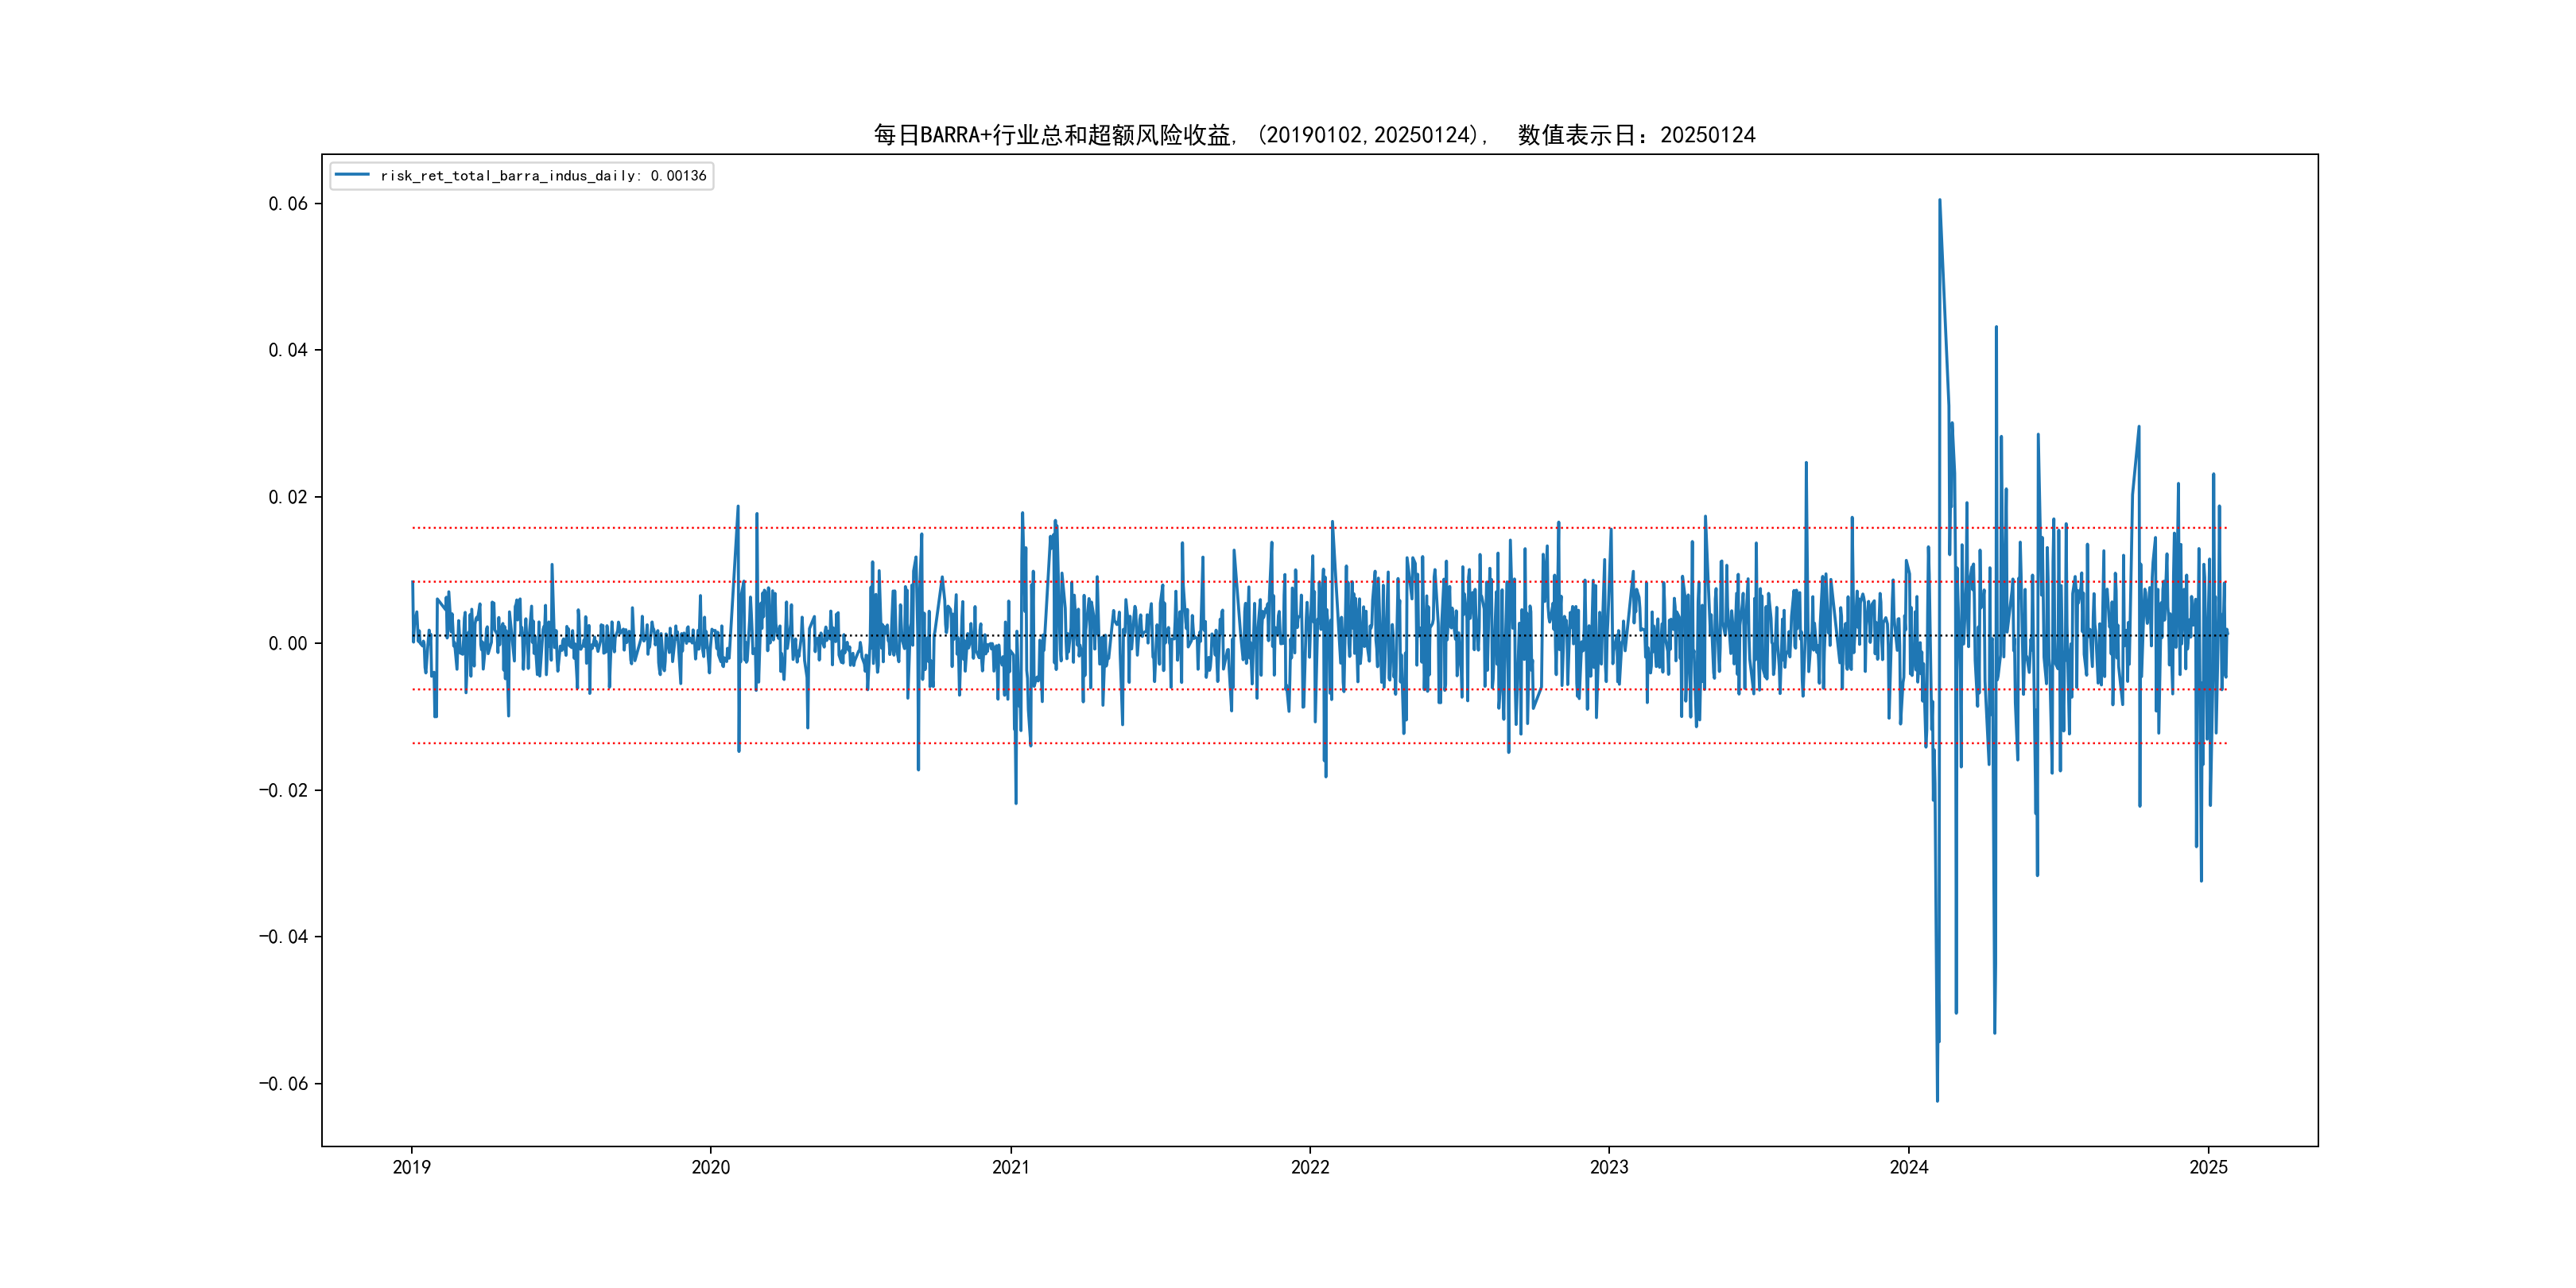Click the 0.02 y-axis tick label

coord(288,497)
